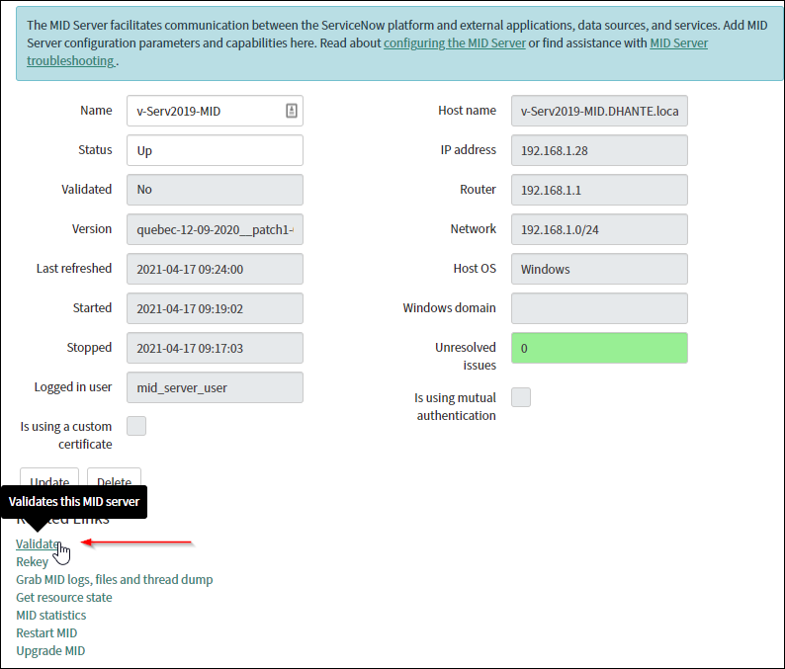
Task: Click the 'IP address' label
Action: pos(468,149)
